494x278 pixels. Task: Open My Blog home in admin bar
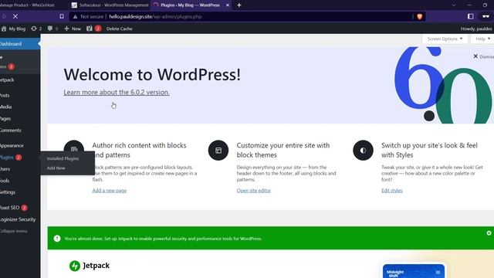[x=13, y=29]
